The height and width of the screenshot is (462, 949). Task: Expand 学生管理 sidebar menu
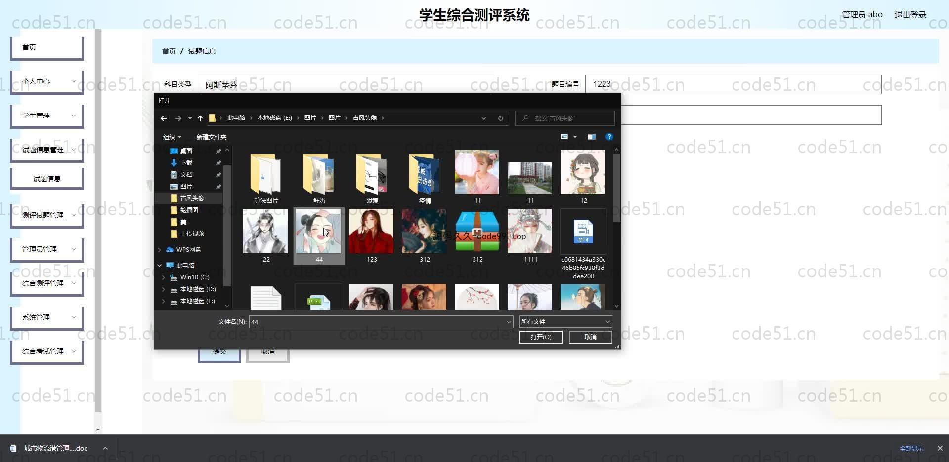click(46, 115)
